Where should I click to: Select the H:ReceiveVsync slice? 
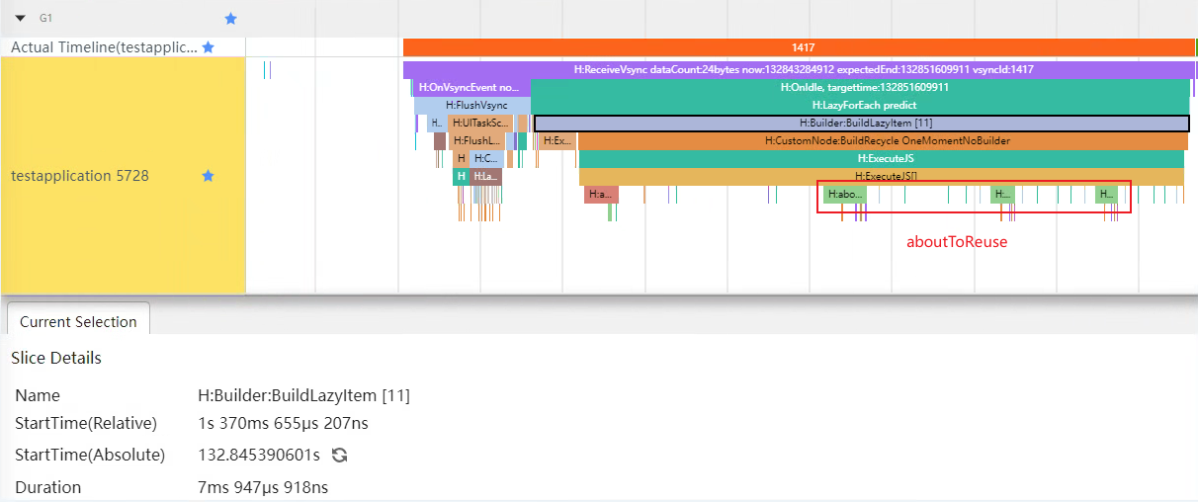801,70
